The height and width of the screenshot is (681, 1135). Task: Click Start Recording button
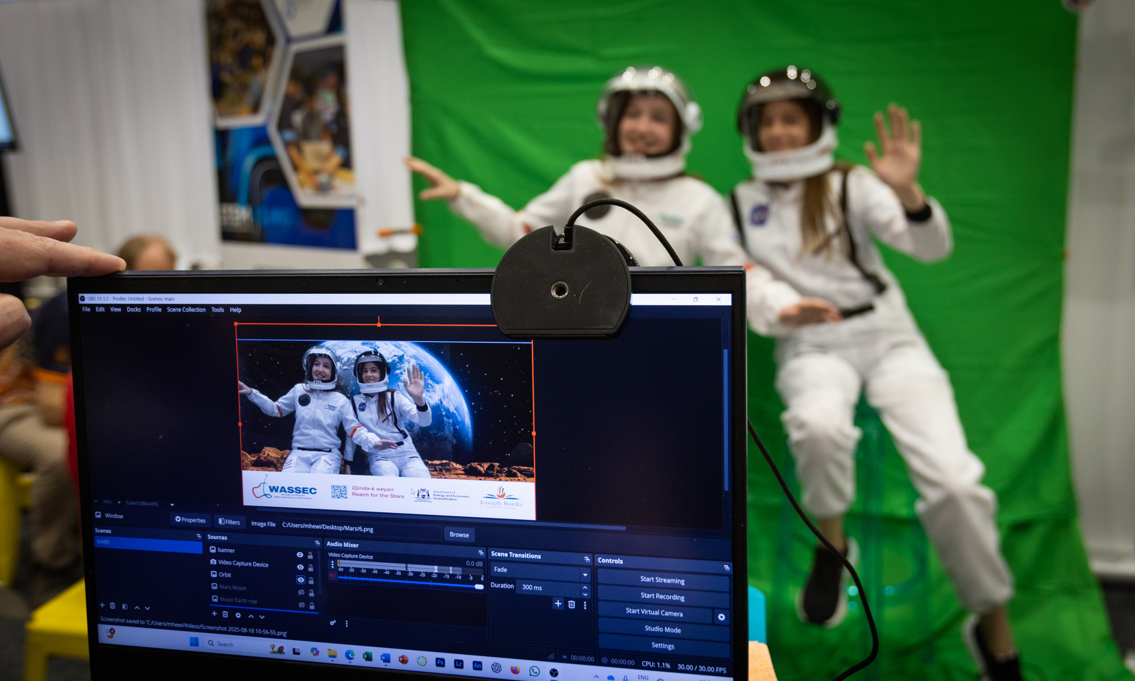662,596
